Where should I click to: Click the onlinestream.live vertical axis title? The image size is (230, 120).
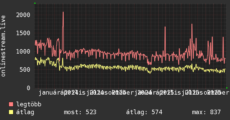(3, 46)
